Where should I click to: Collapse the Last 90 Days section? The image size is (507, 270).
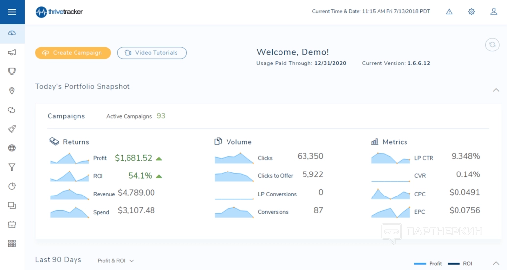pos(496,263)
